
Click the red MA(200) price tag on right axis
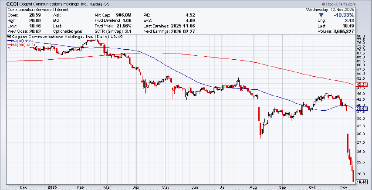point(362,85)
